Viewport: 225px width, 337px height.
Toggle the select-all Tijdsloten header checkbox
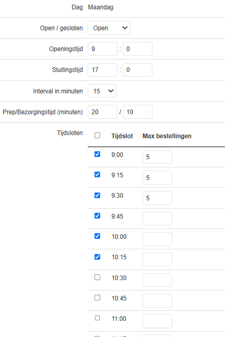tap(97, 136)
